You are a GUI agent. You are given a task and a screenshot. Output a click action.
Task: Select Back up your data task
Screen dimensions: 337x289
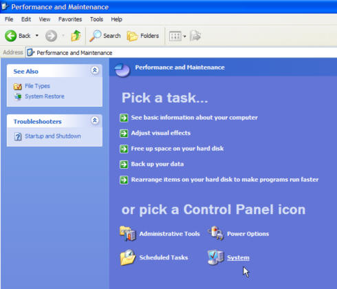point(157,164)
